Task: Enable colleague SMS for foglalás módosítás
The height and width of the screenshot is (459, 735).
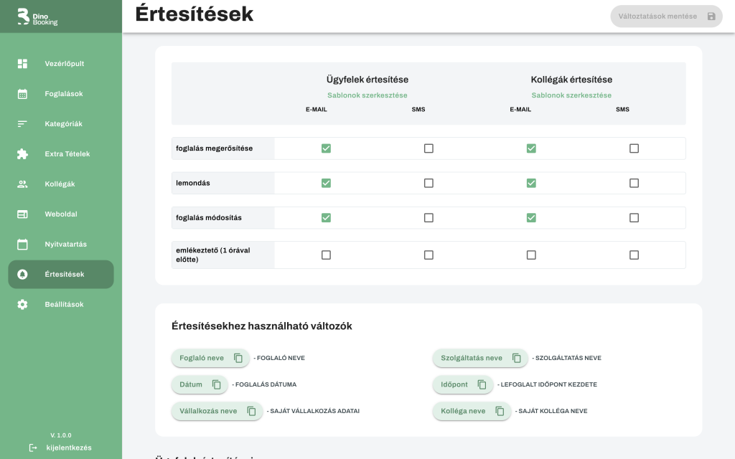Action: (634, 217)
